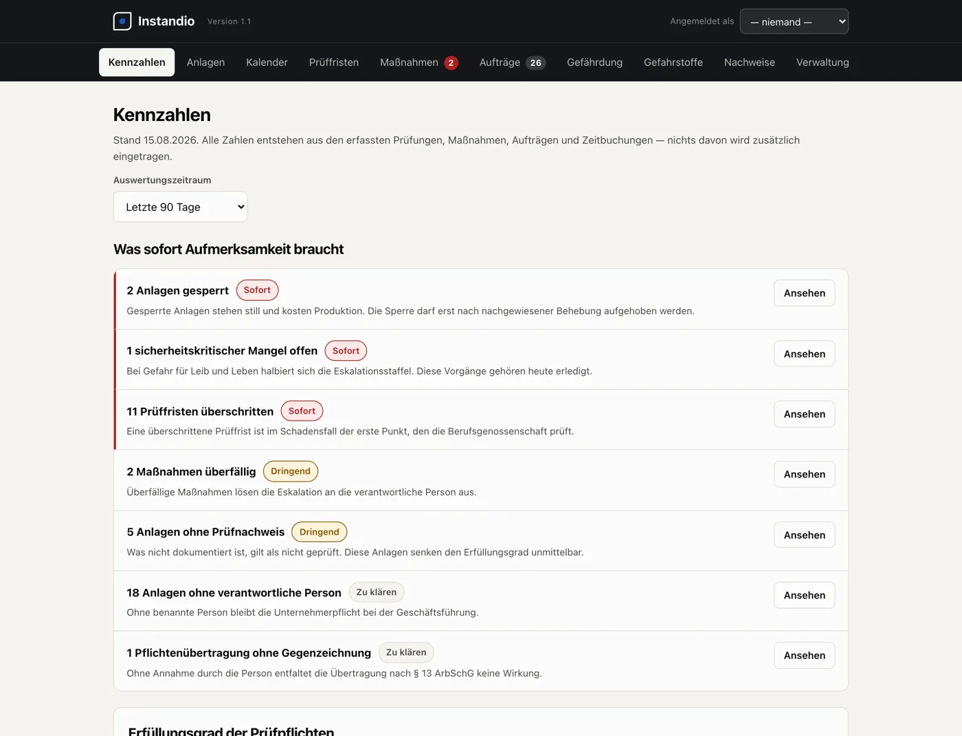The height and width of the screenshot is (736, 962).
Task: Click Ansehen for '5 Anlagen ohne Prüfnachweis'
Action: click(804, 535)
